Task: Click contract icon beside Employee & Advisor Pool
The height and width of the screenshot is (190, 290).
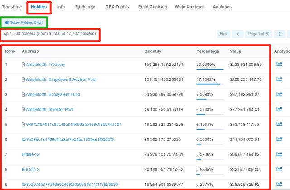Action: [x=23, y=79]
